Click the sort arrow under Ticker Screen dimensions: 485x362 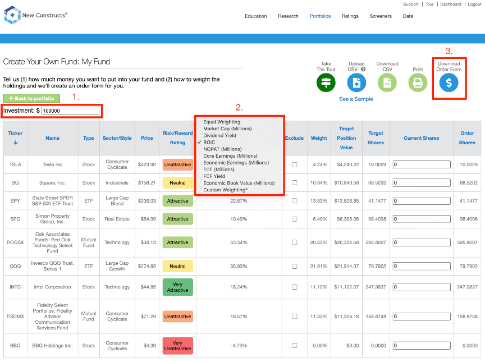click(16, 143)
